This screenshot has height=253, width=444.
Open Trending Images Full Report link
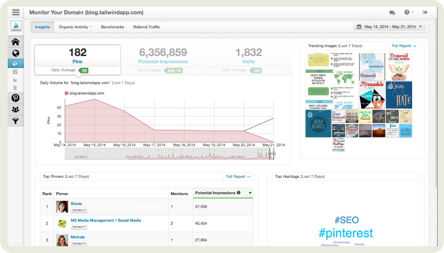[x=404, y=46]
